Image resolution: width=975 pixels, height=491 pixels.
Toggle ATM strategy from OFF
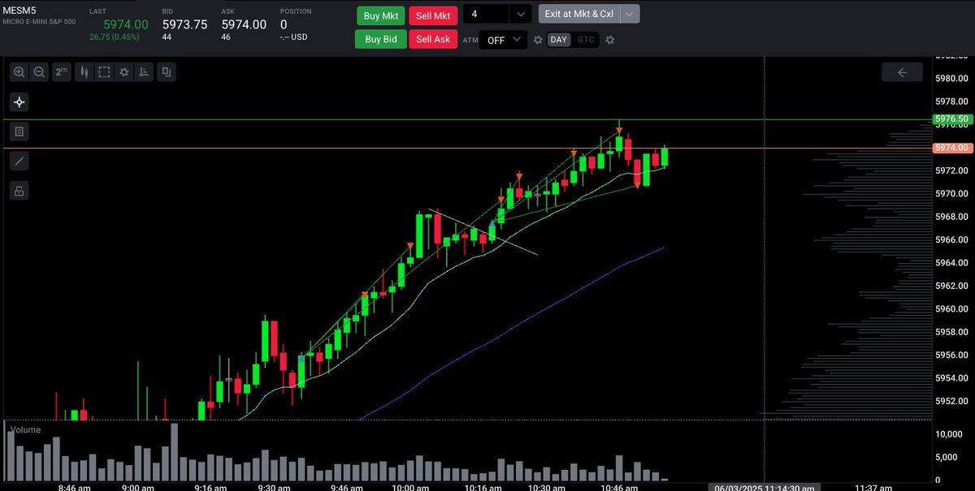[x=497, y=39]
